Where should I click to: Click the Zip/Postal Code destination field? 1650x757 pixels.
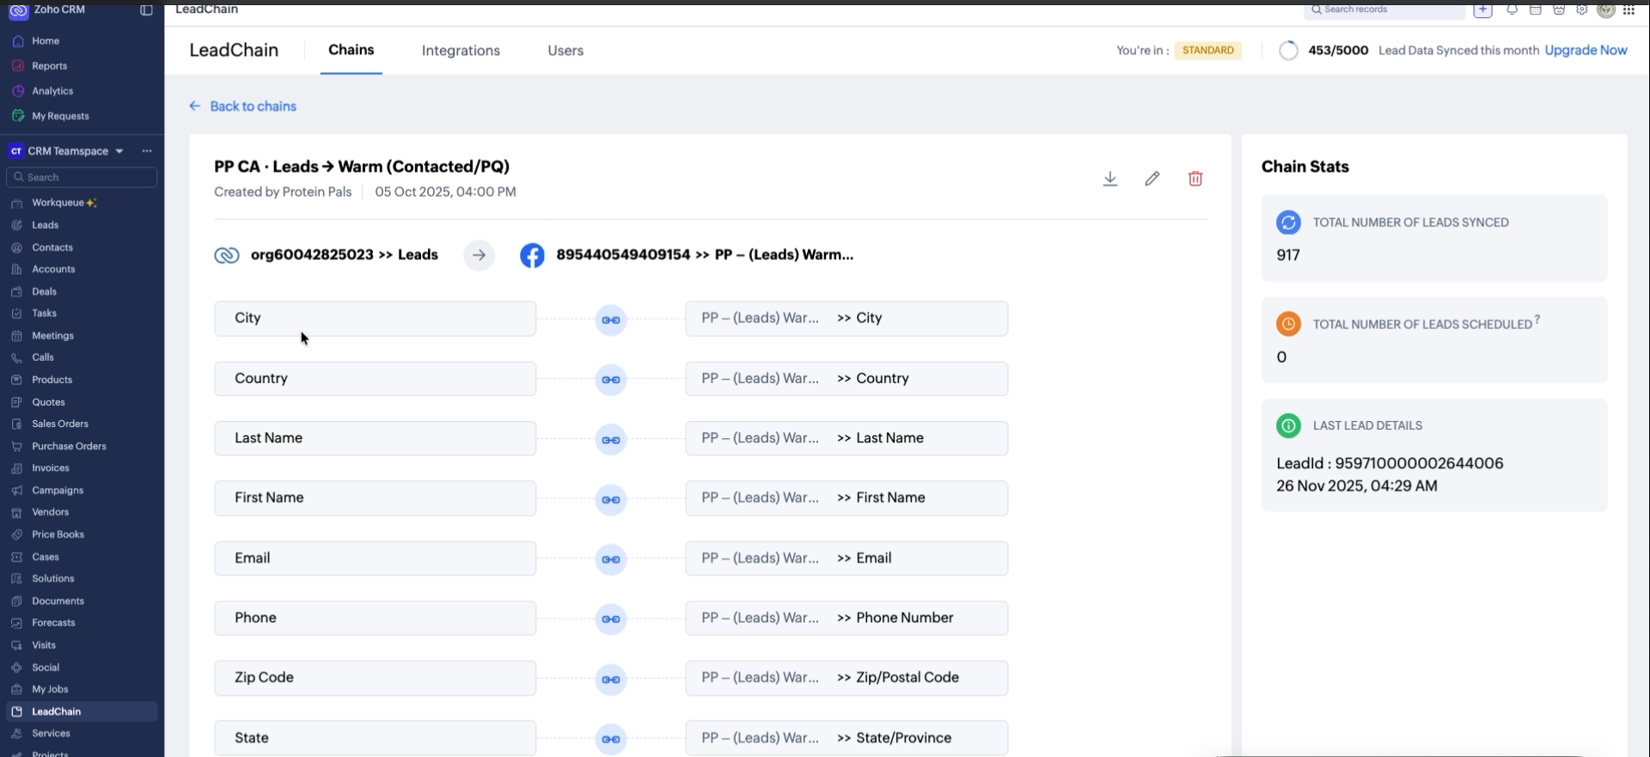[846, 678]
